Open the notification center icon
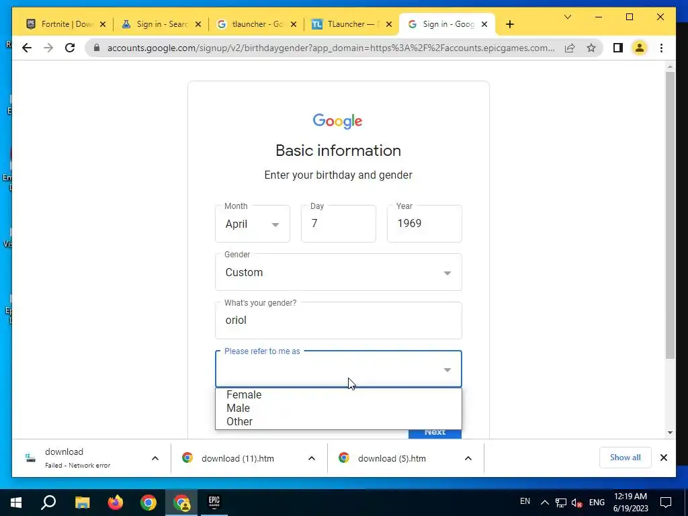This screenshot has height=516, width=688. pos(666,503)
